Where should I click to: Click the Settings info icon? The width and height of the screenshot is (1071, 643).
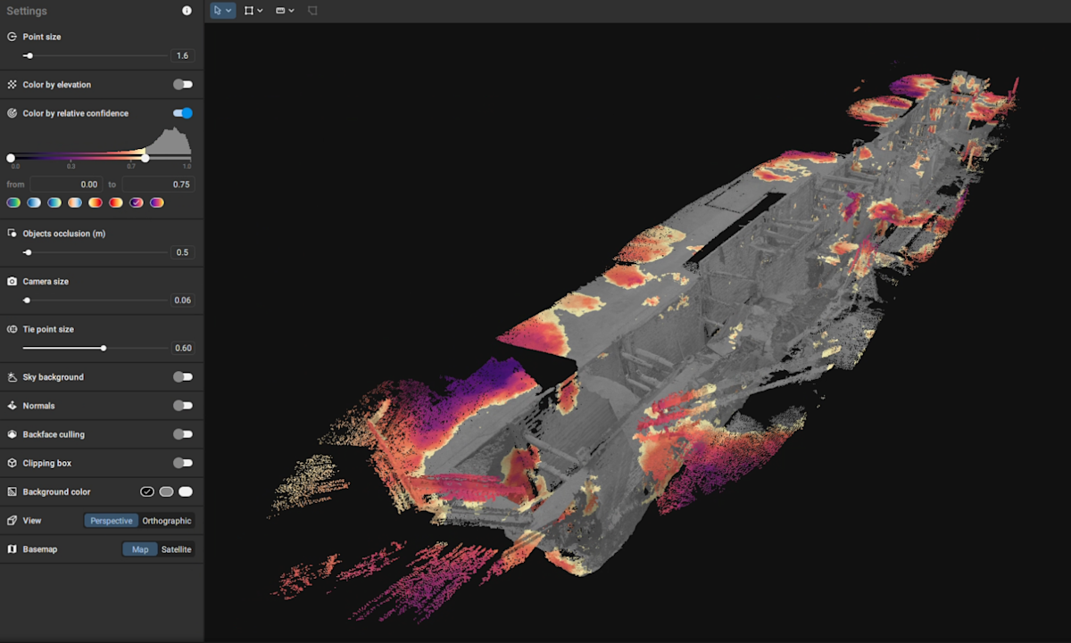point(187,11)
